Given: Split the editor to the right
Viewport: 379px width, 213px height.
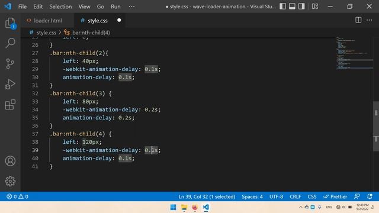Looking at the screenshot, I should point(358,20).
